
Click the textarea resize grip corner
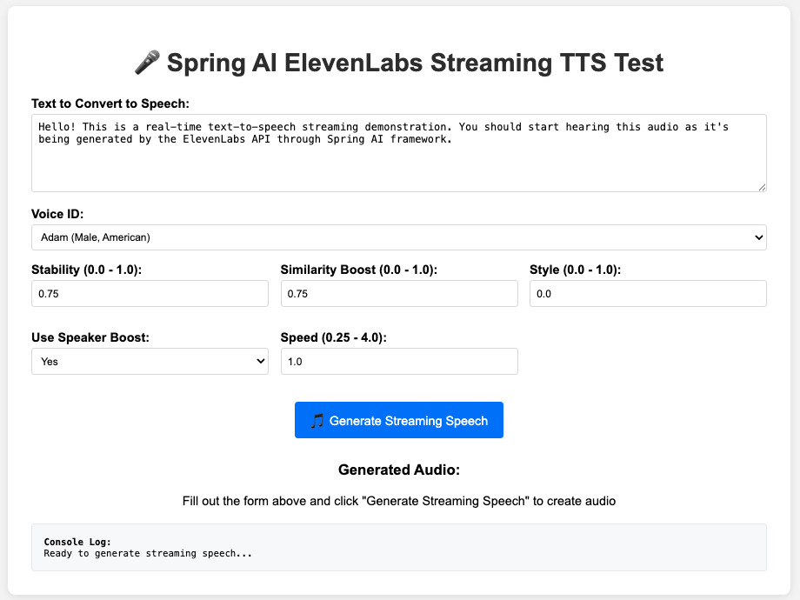(762, 187)
